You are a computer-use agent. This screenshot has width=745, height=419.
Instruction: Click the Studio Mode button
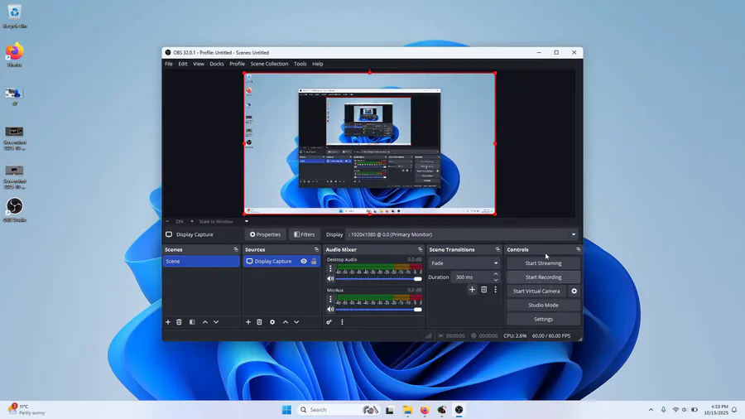pos(543,306)
